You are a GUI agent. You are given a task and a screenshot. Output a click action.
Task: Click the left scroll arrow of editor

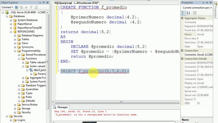click(x=53, y=102)
